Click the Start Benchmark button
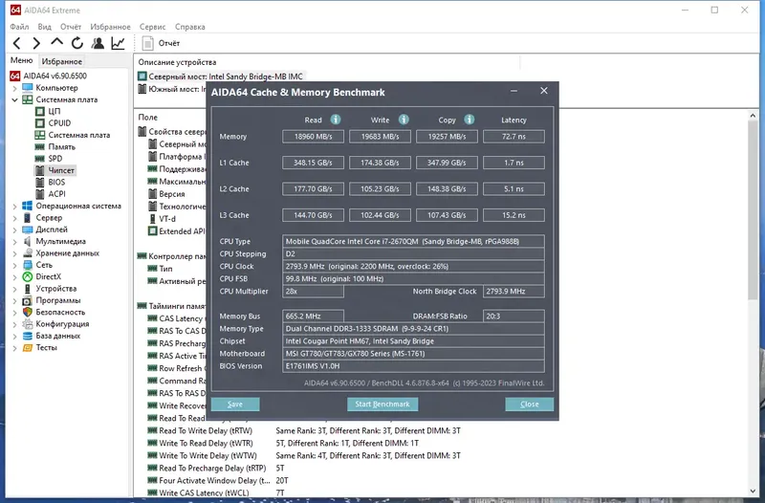Screen dimensions: 765x503 point(382,404)
